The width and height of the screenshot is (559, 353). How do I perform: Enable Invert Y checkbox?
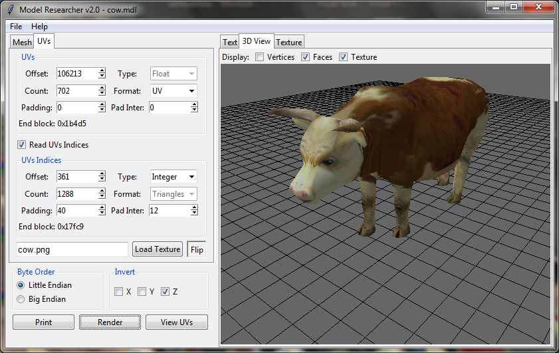(142, 292)
